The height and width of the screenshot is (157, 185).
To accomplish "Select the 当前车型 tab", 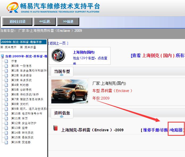I will pos(62,72).
